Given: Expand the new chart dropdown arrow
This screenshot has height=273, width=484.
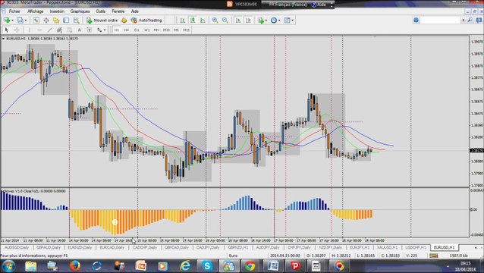Looking at the screenshot, I should pos(12,20).
